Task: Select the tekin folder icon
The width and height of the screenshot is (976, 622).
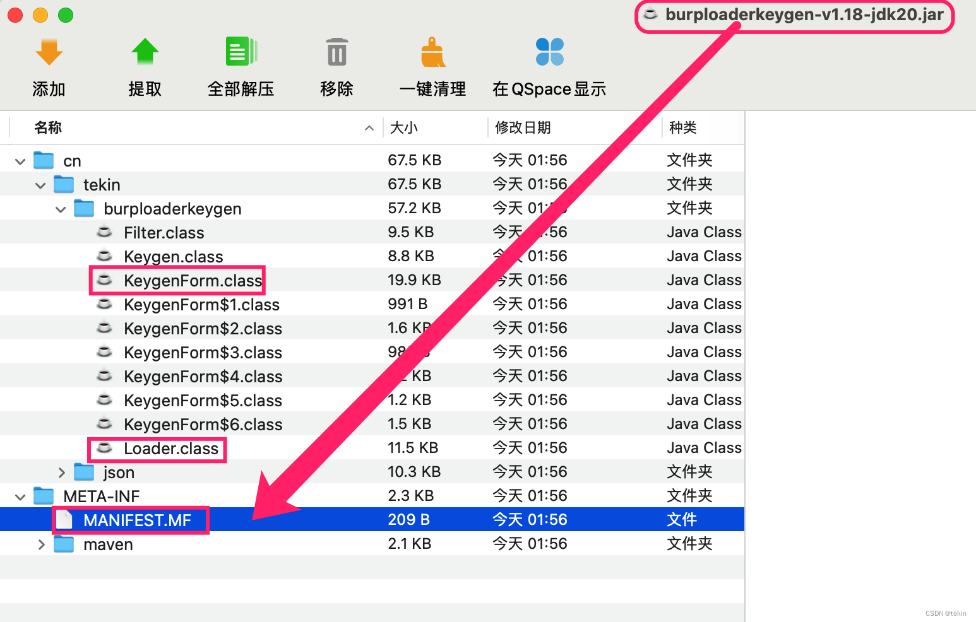Action: click(64, 184)
